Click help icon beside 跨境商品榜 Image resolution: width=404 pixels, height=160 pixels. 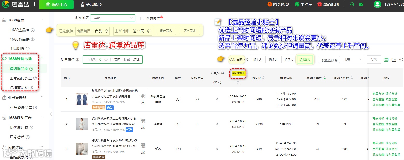coord(31,88)
